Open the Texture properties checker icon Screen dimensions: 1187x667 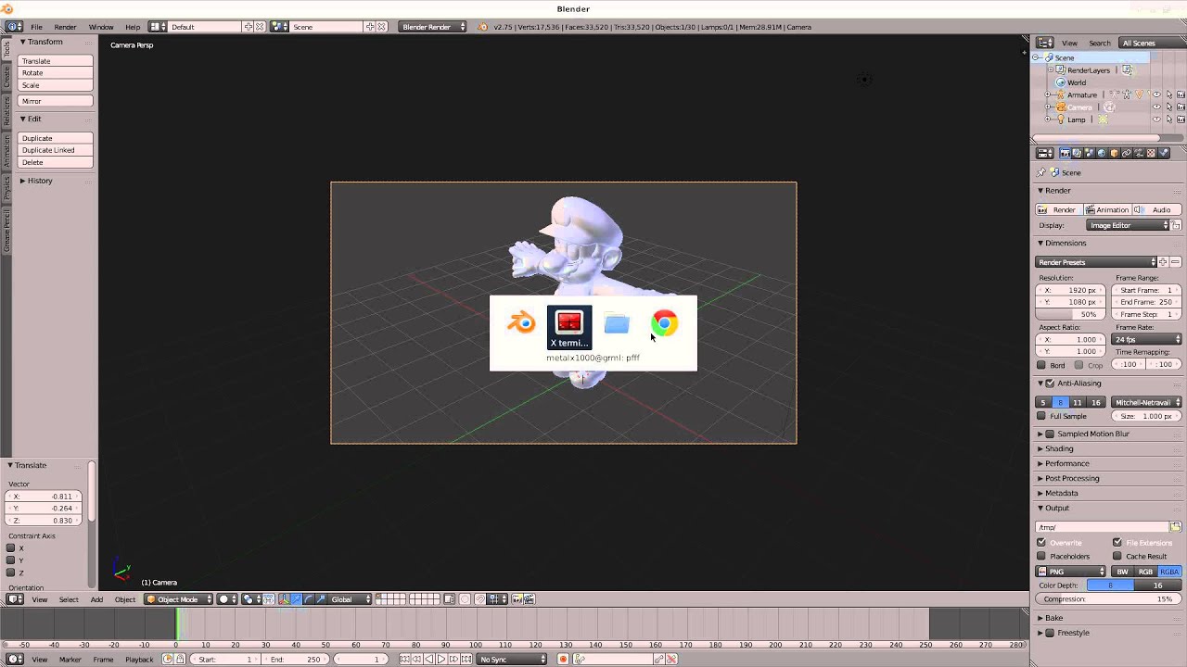point(1151,153)
